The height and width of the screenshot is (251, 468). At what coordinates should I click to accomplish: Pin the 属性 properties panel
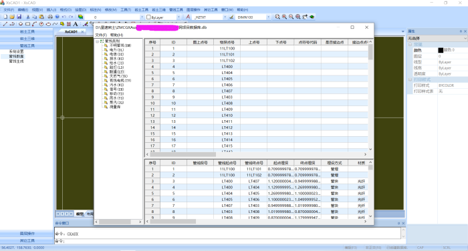[x=461, y=31]
